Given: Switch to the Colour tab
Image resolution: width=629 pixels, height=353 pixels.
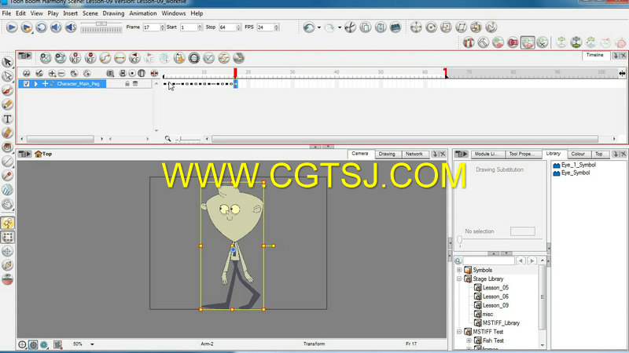Looking at the screenshot, I should click(578, 154).
